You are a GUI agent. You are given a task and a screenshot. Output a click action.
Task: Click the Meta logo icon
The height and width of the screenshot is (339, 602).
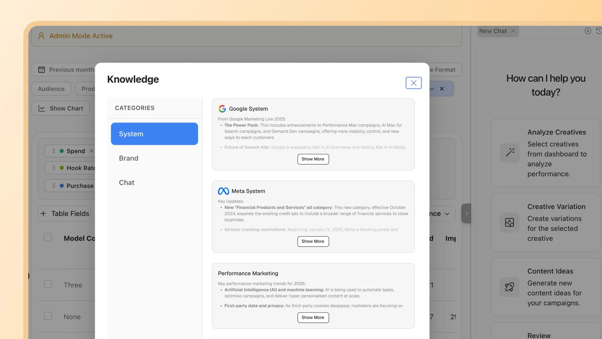point(223,191)
